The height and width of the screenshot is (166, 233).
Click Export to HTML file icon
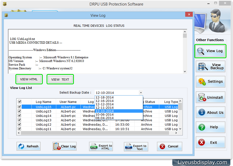(x=94, y=147)
